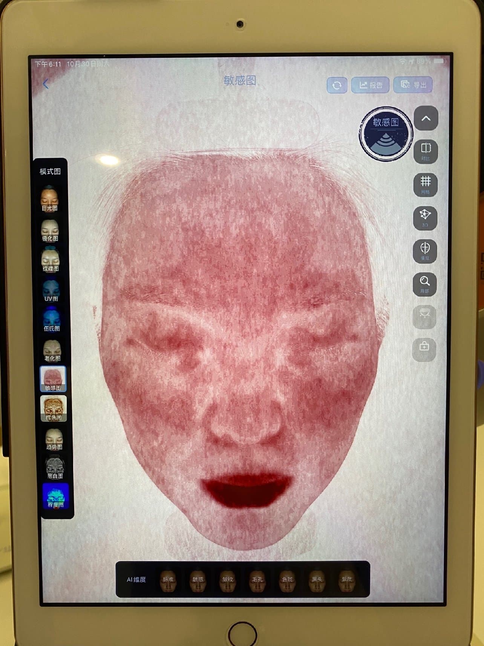Click the greyed face-scan icon above medical kit
Screen dimensions: 484x646
[x=424, y=315]
